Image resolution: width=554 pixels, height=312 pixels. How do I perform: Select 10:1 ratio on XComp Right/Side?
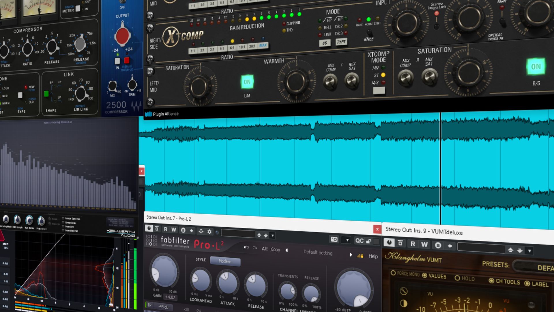pyautogui.click(x=242, y=47)
